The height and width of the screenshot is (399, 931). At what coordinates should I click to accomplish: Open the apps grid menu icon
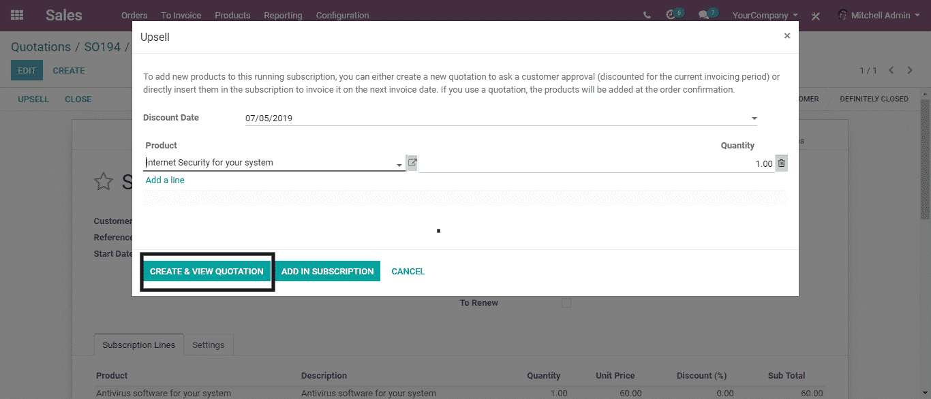(x=17, y=15)
